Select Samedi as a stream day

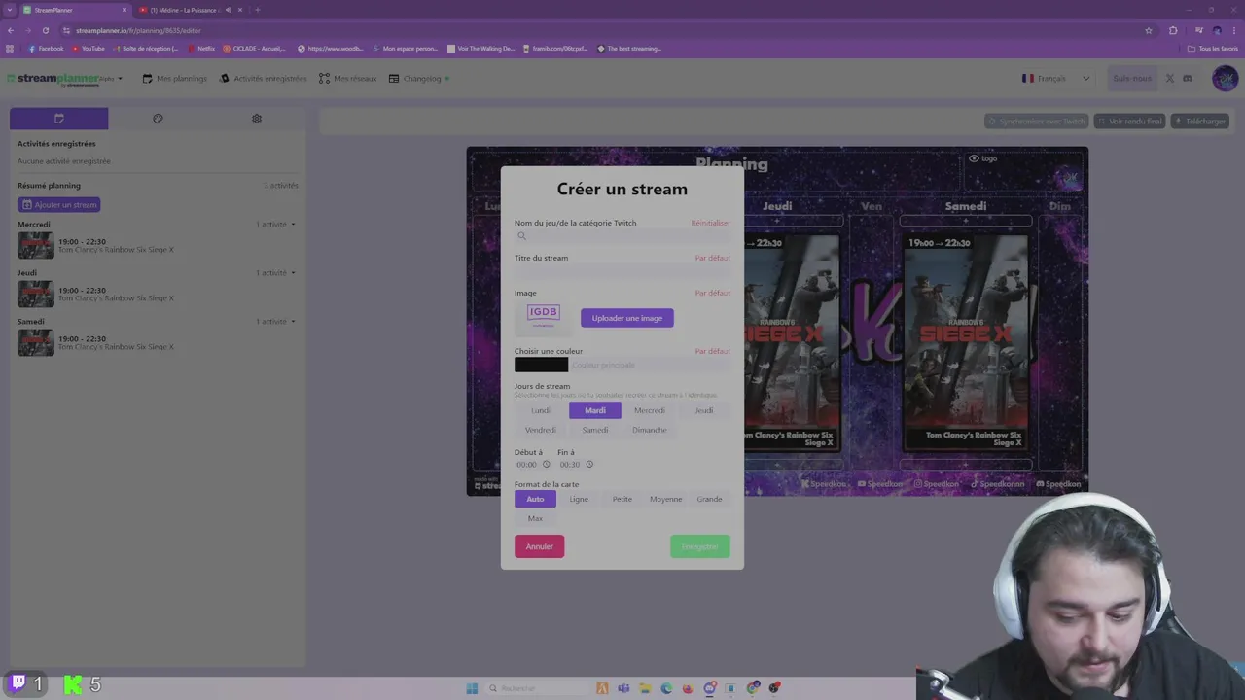[595, 430]
